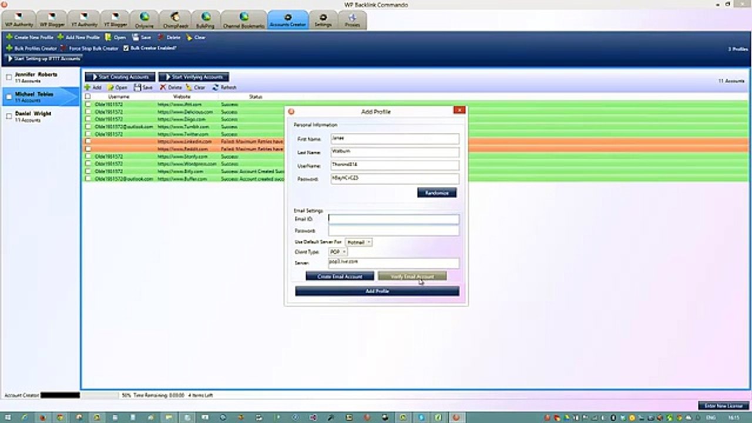Viewport: 752px width, 423px height.
Task: Click the Save icon in accounts toolbar
Action: pyautogui.click(x=137, y=87)
